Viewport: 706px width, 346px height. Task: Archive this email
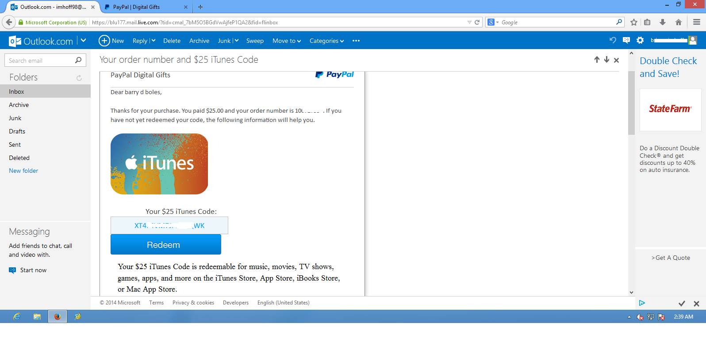pos(199,41)
